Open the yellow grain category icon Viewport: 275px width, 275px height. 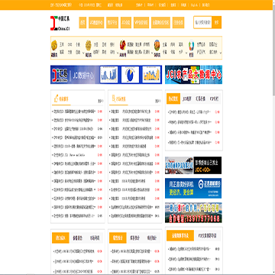(x=54, y=46)
